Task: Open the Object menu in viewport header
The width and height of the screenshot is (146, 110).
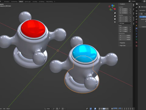Action: (x=8, y=109)
